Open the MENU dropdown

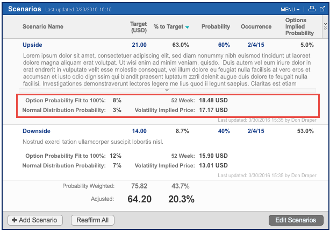tap(290, 10)
